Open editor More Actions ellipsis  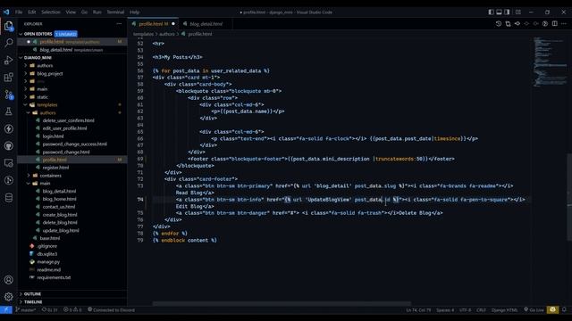click(x=564, y=24)
